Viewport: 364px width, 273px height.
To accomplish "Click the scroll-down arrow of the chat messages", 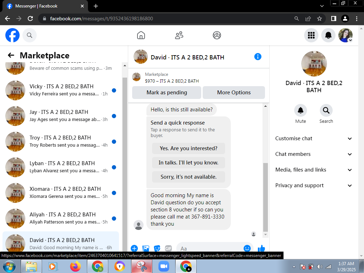I will point(265,235).
